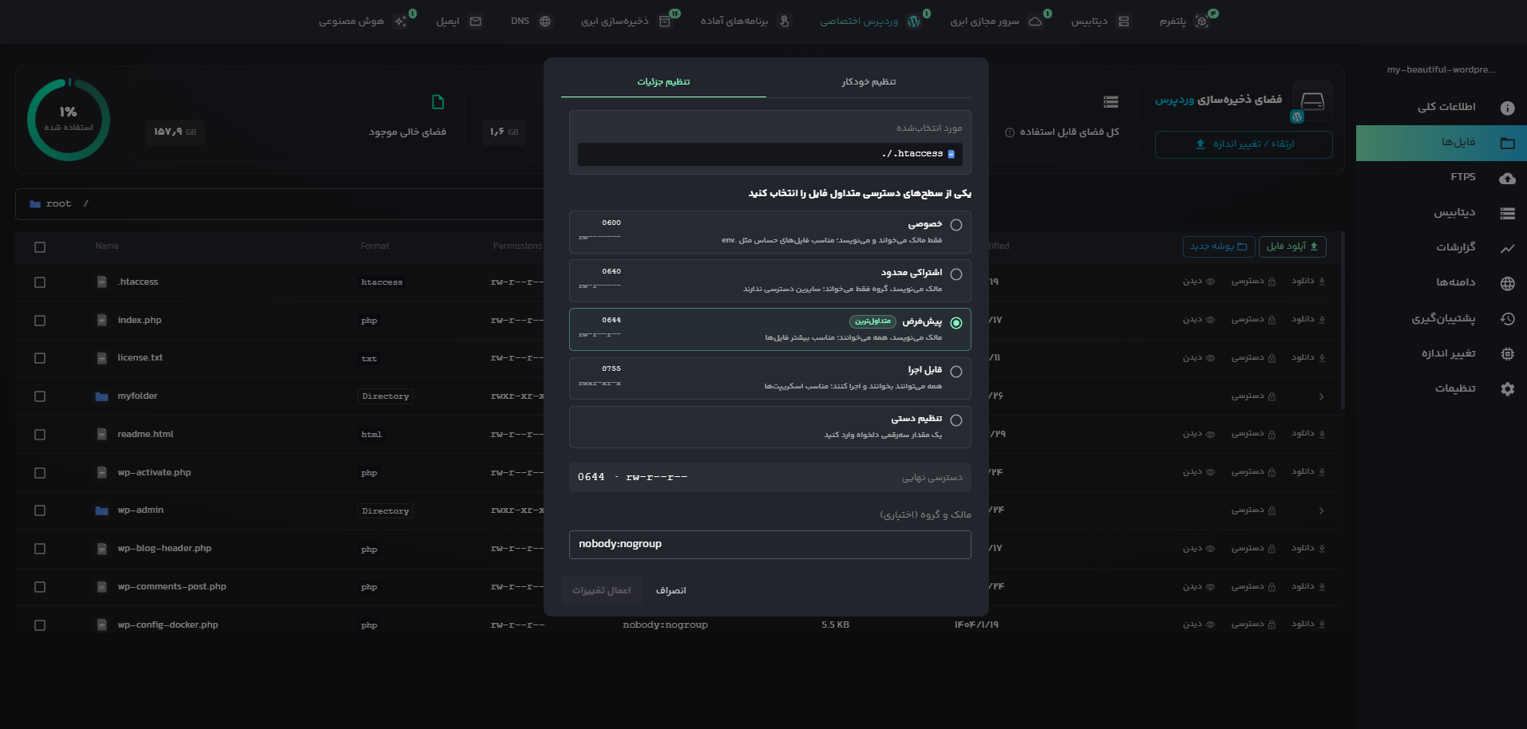Click the پوشه جدید new folder button
1527x729 pixels.
click(1219, 246)
